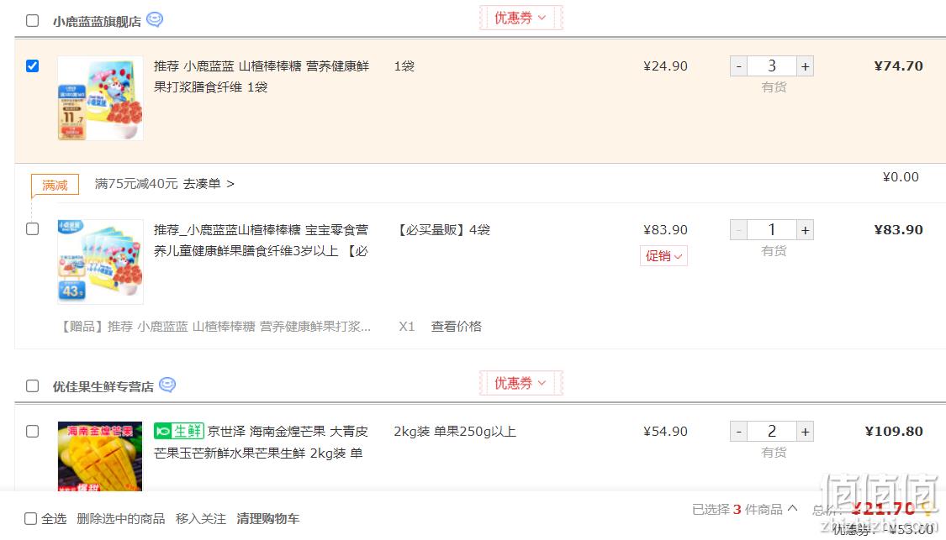Image resolution: width=946 pixels, height=540 pixels.
Task: Click unit price ¥54.90
Action: point(665,432)
